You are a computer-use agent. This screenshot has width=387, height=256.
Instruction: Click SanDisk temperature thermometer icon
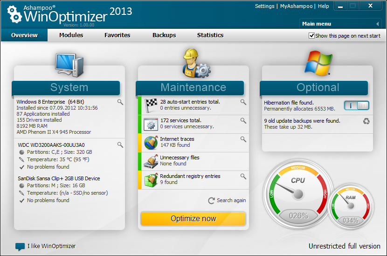point(22,193)
